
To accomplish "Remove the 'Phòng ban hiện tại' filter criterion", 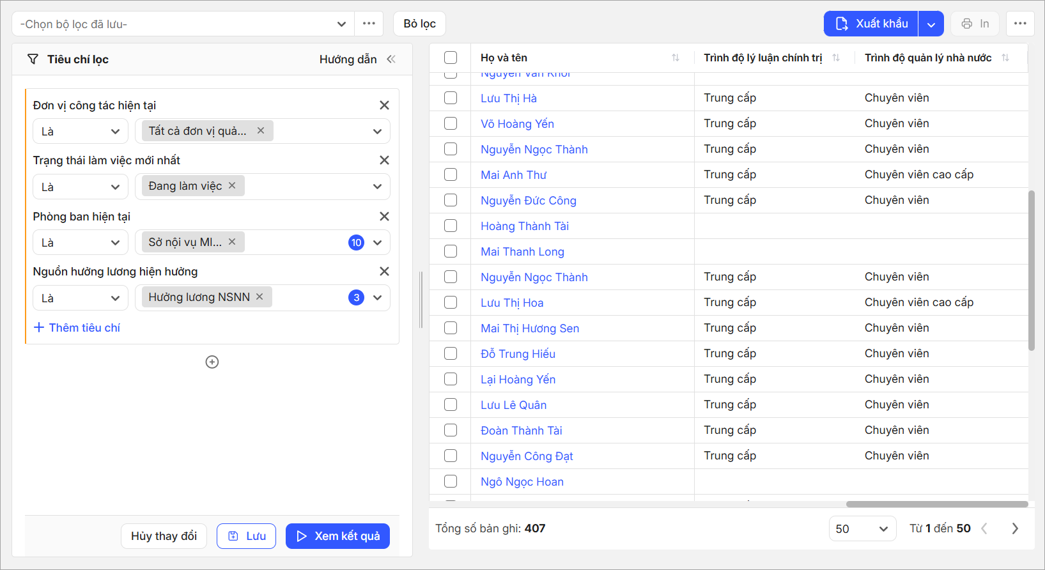I will [x=384, y=217].
